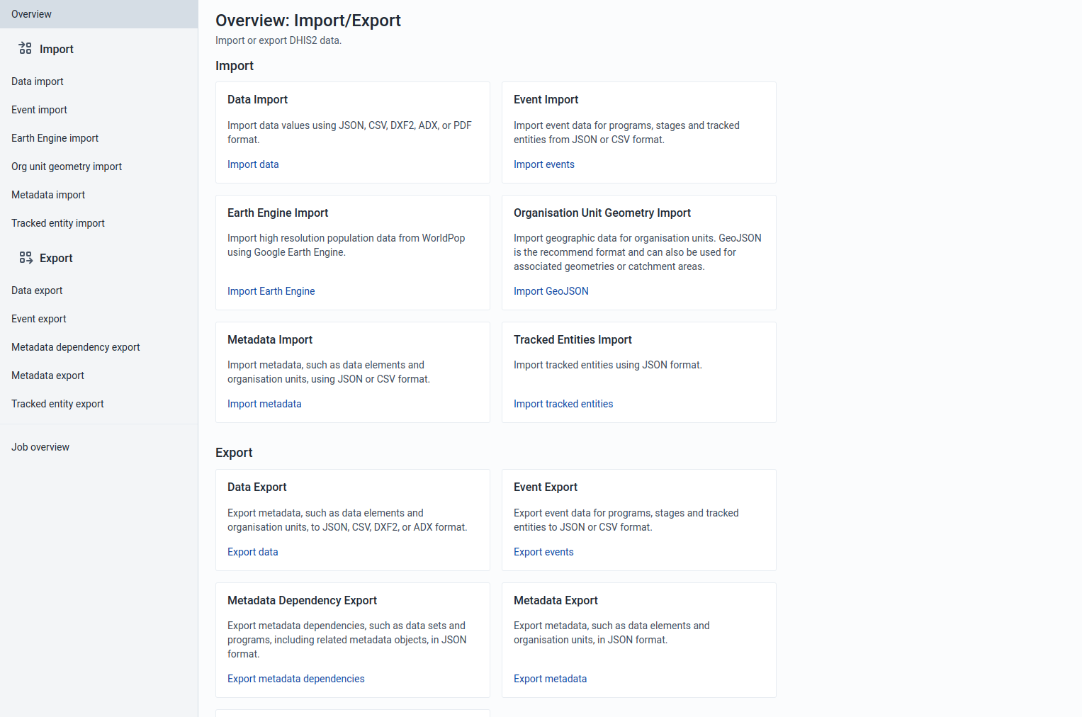1082x717 pixels.
Task: Open the Overview sidebar item
Action: click(x=31, y=14)
